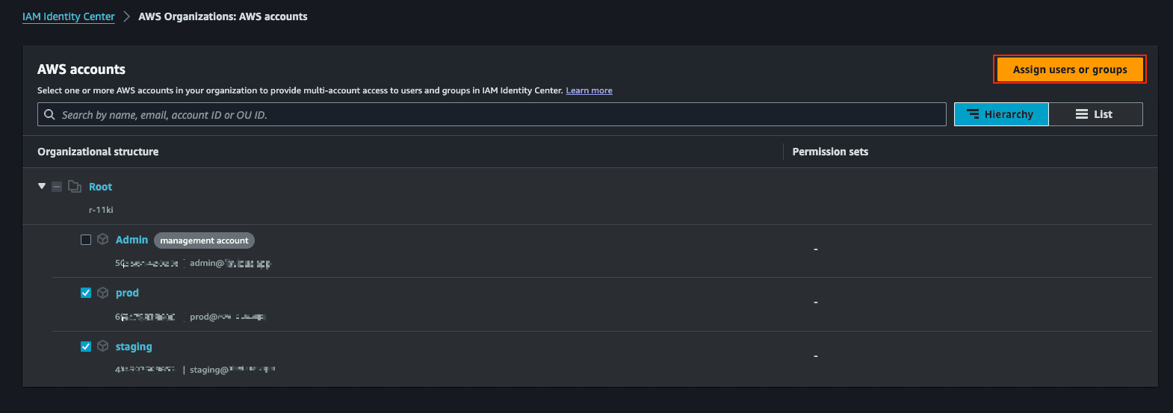This screenshot has width=1173, height=413.
Task: Focus the account search field
Action: click(x=492, y=114)
